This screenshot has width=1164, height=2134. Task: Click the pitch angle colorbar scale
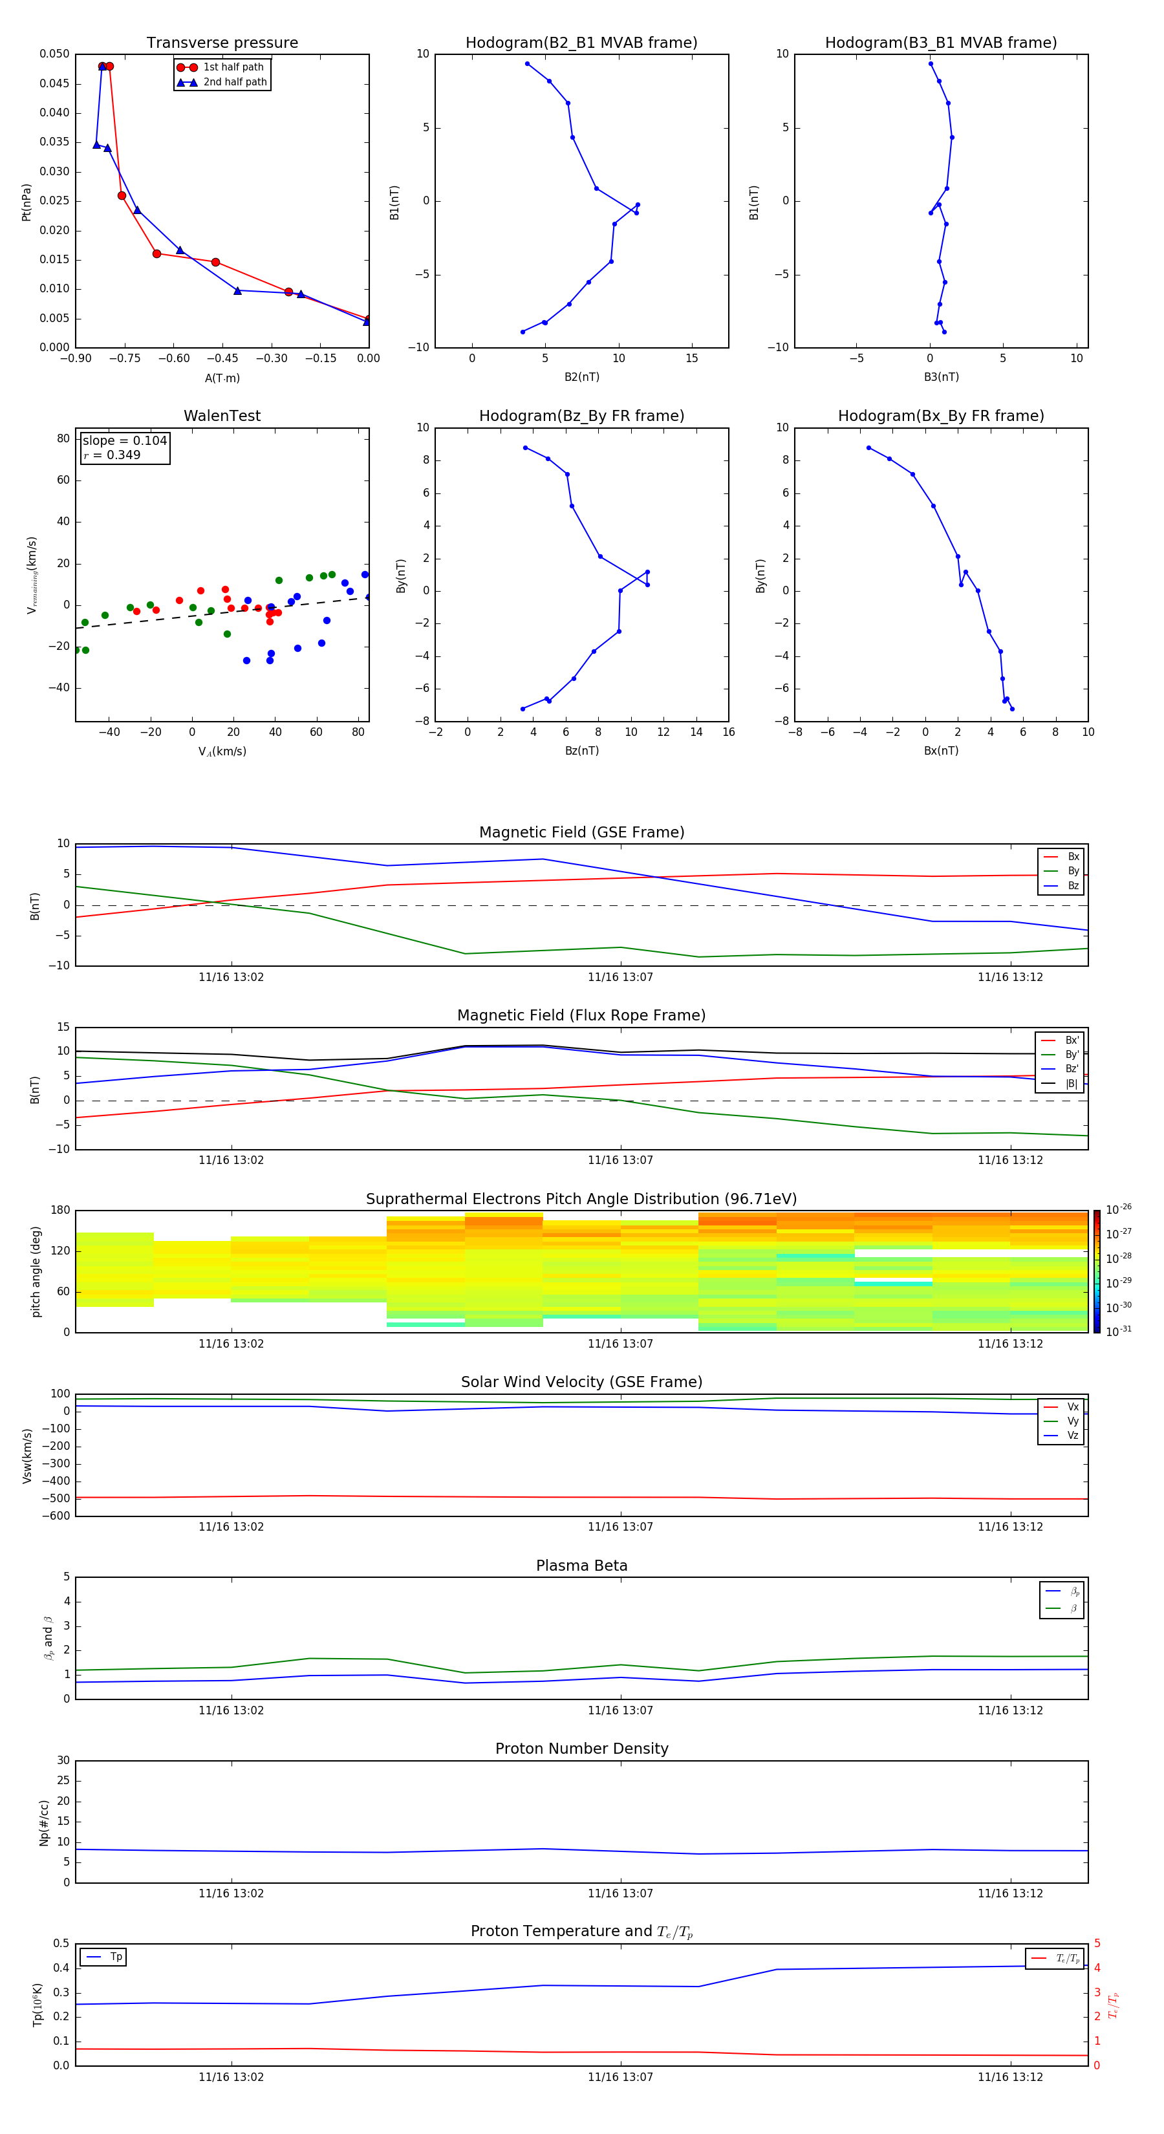1097,1271
